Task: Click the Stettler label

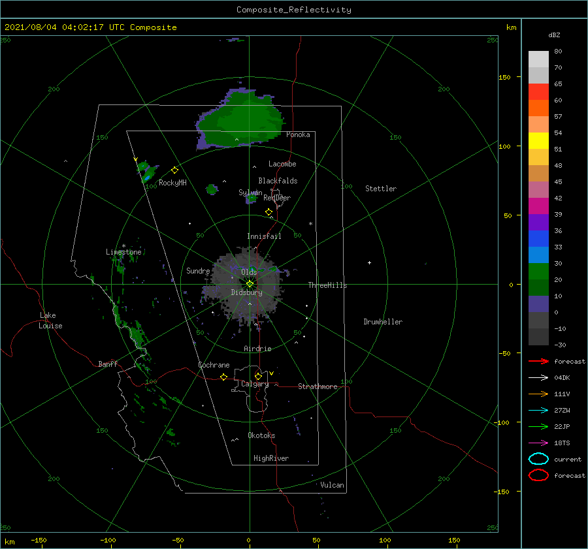Action: (x=381, y=189)
